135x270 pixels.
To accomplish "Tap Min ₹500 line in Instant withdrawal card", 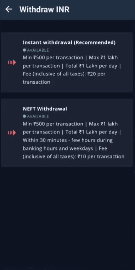I will (x=53, y=58).
